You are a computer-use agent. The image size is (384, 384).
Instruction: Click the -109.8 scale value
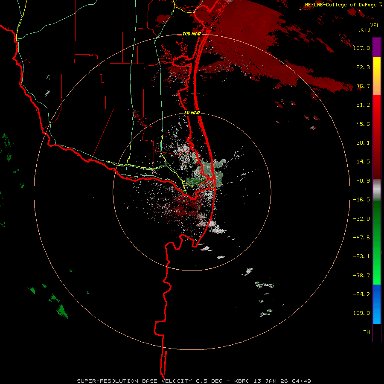click(x=360, y=313)
